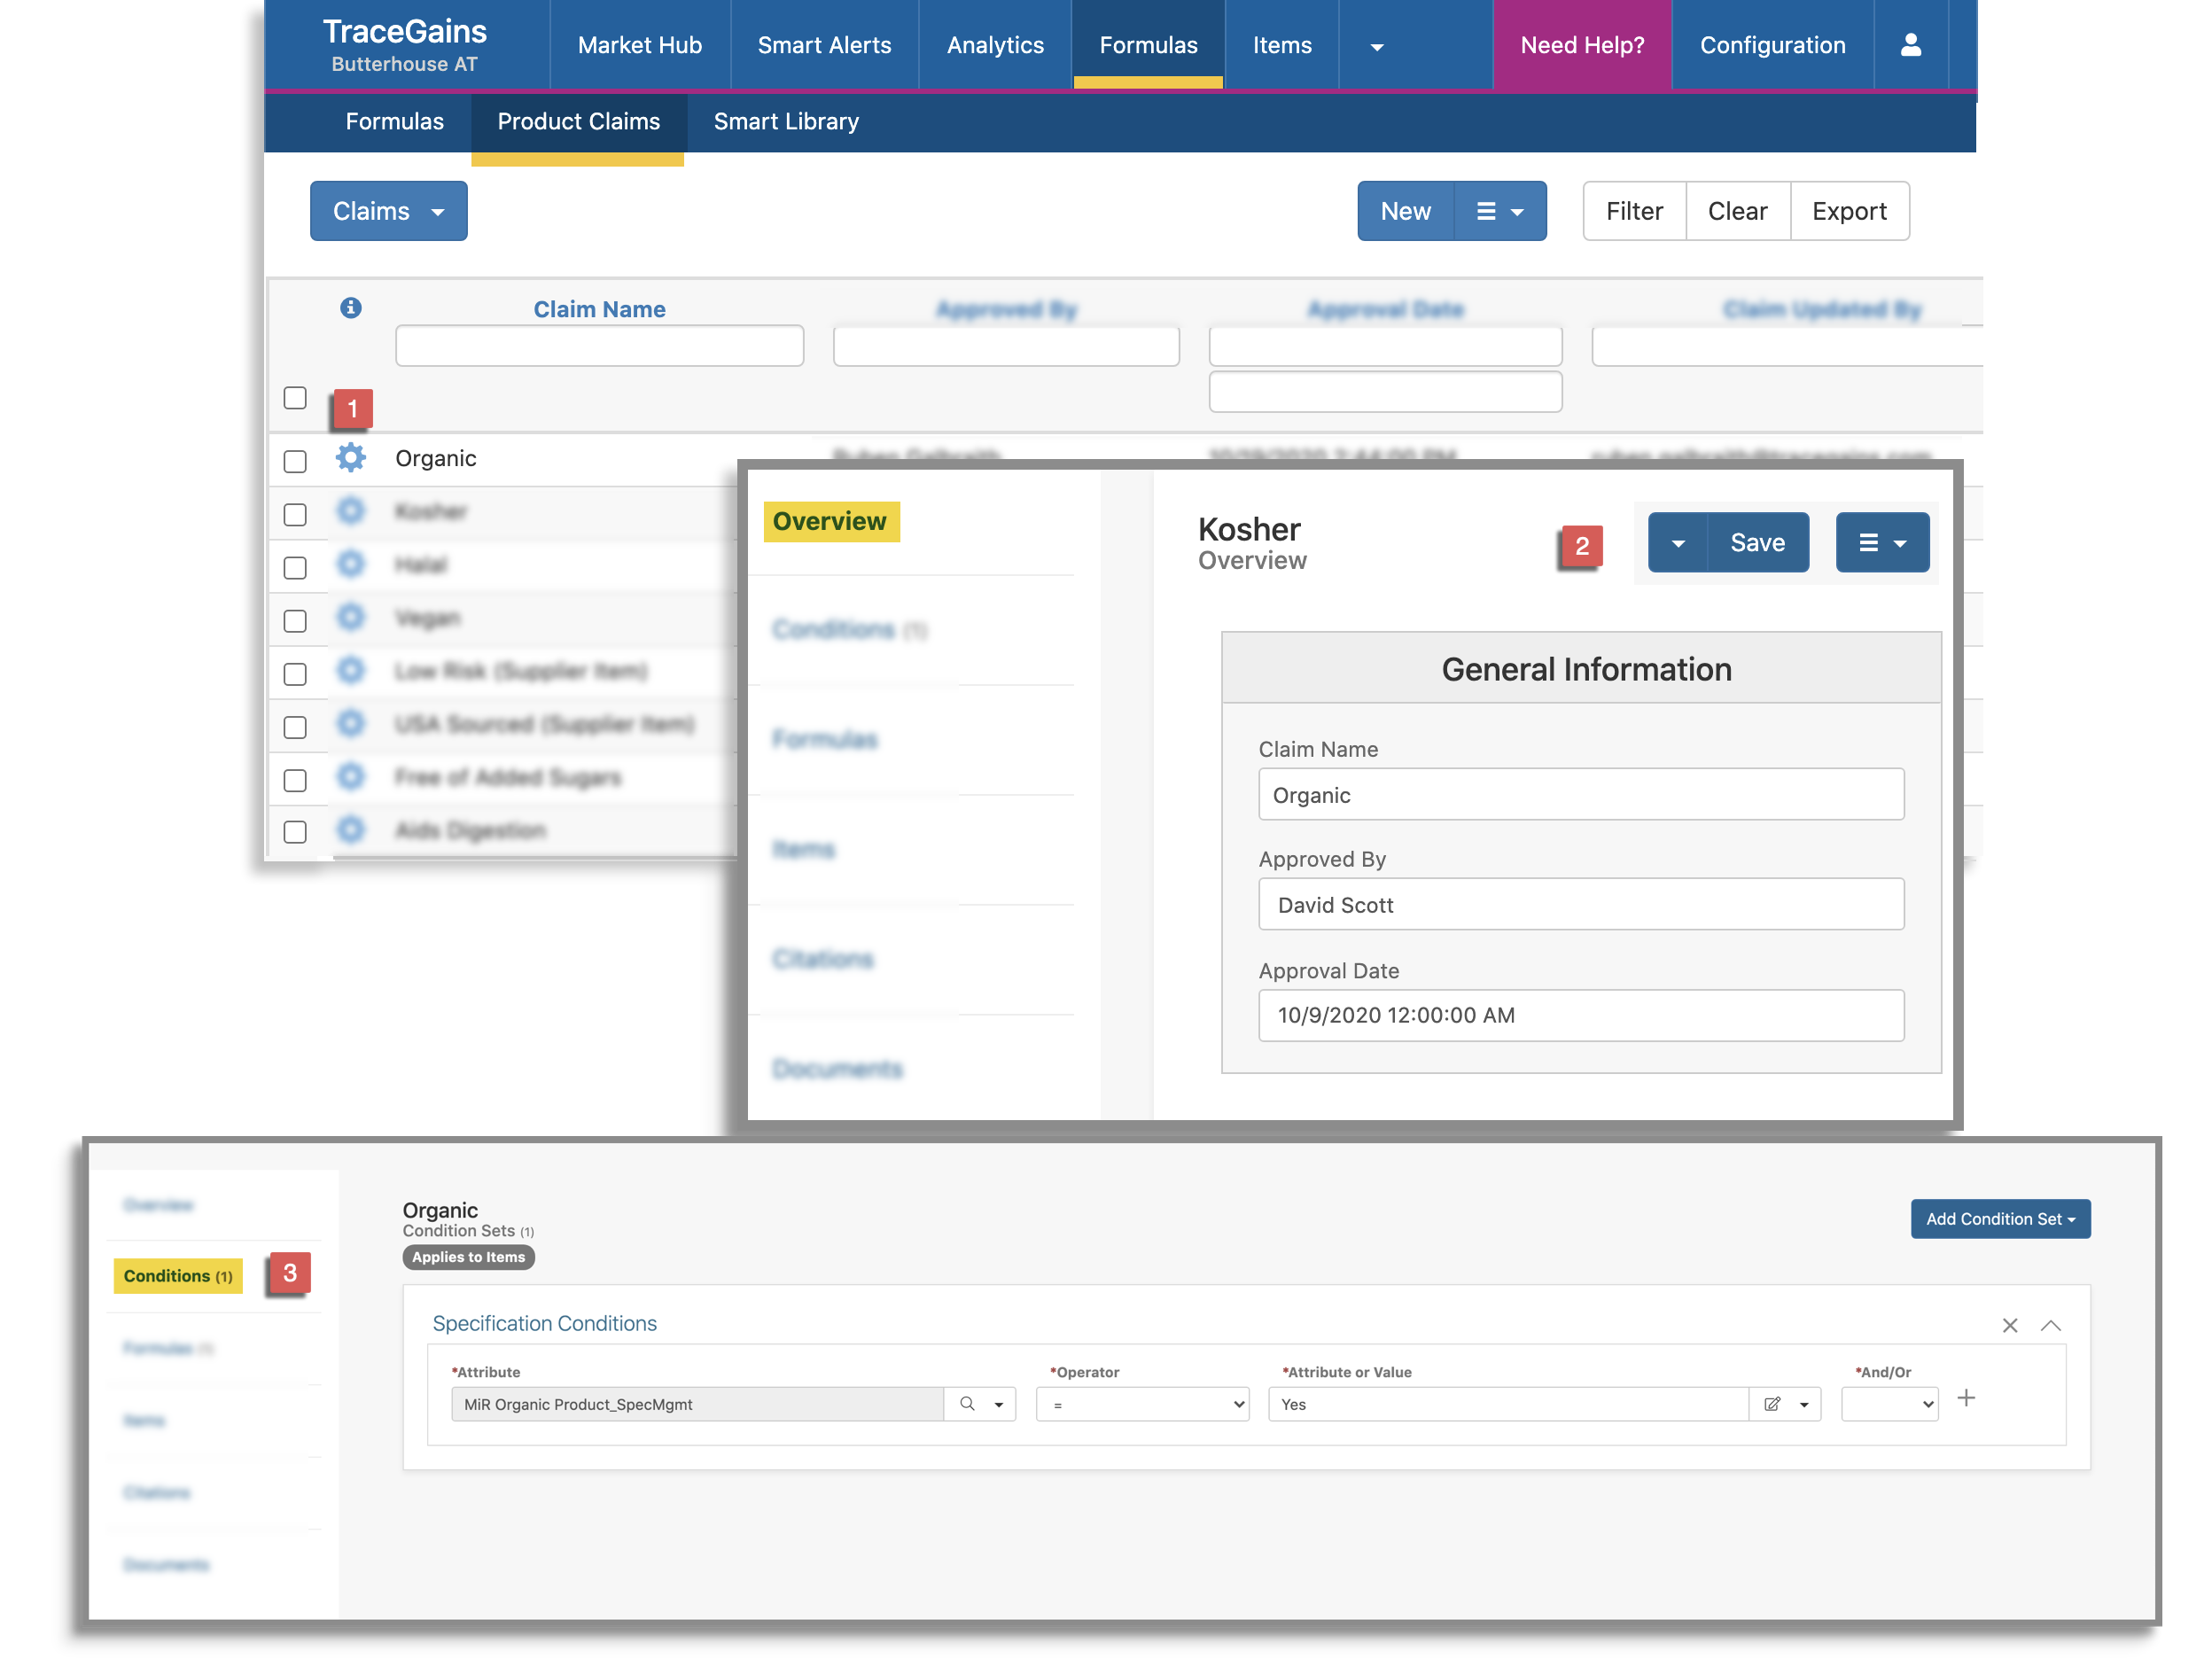Check the checkbox for the Kosher claim row
The height and width of the screenshot is (1666, 2212).
click(x=295, y=514)
